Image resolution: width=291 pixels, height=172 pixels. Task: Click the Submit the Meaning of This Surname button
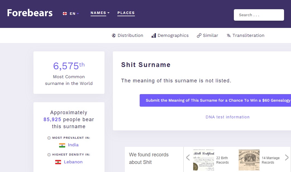point(215,101)
